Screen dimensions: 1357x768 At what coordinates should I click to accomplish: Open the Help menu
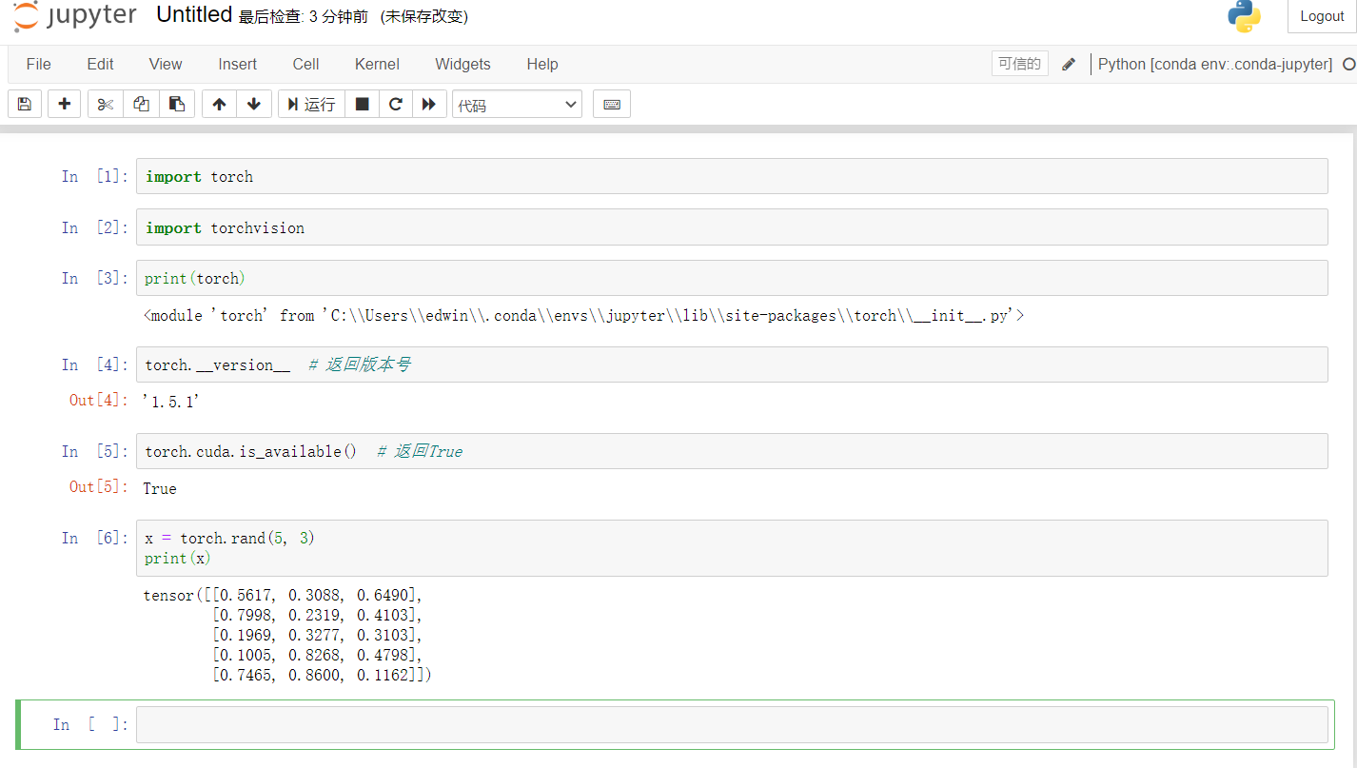click(542, 64)
